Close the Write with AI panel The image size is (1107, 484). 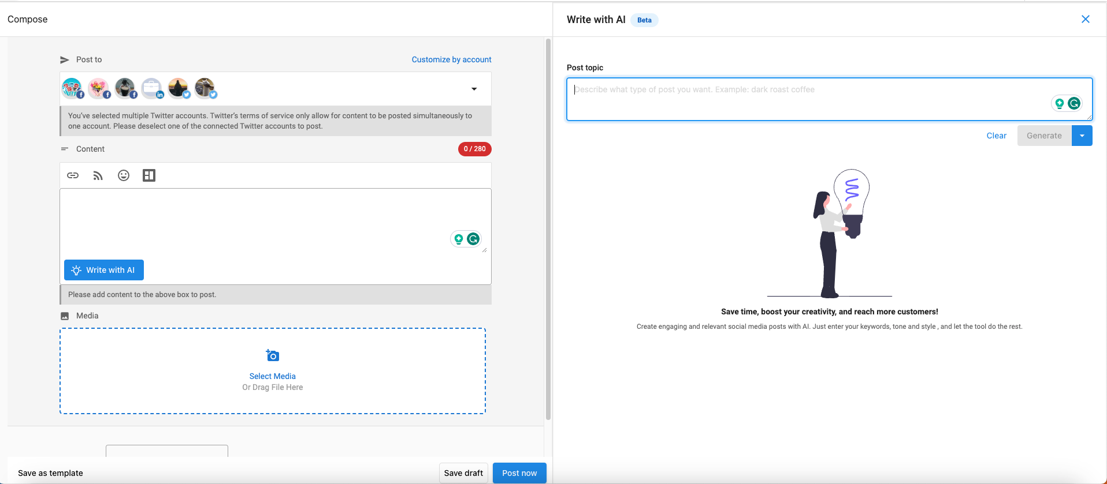click(1086, 19)
